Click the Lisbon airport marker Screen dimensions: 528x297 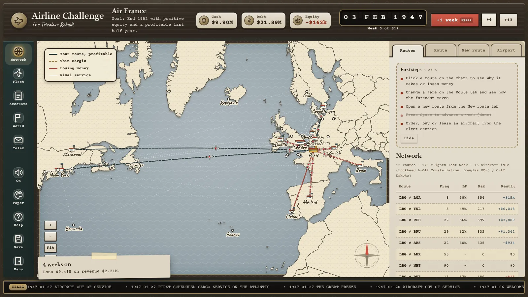coord(292,212)
